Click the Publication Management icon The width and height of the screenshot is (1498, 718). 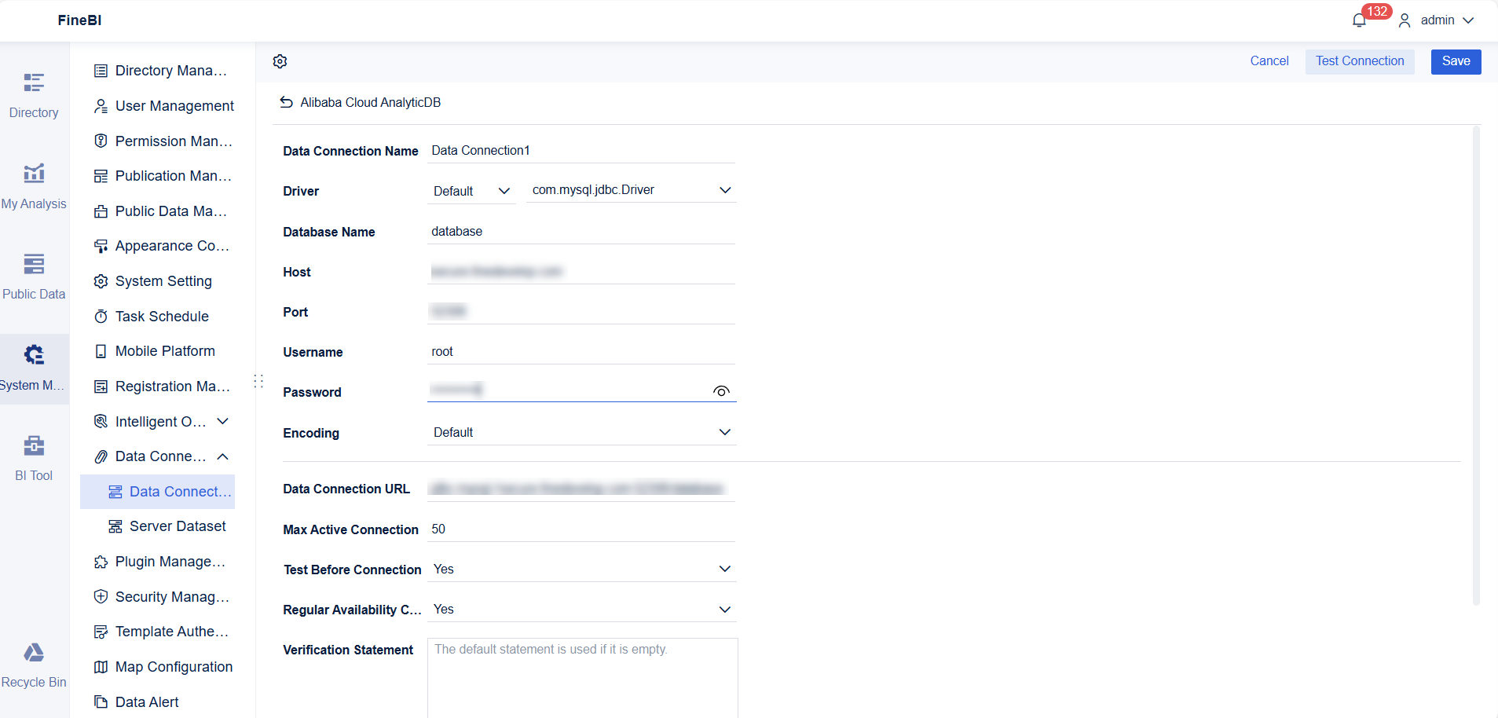[101, 176]
